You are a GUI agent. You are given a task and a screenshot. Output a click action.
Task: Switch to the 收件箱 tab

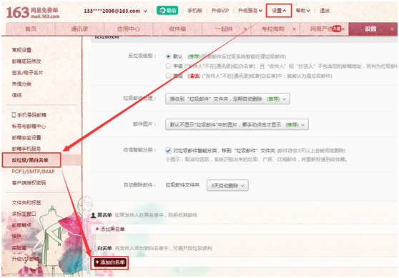(177, 29)
